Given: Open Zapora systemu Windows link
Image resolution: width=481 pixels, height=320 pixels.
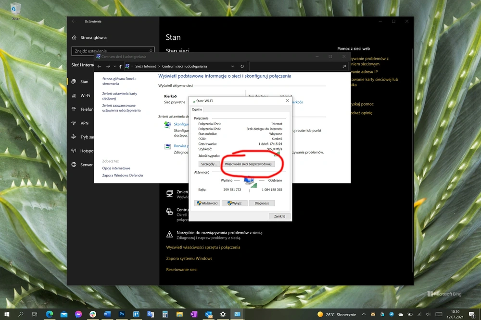Looking at the screenshot, I should (x=189, y=259).
